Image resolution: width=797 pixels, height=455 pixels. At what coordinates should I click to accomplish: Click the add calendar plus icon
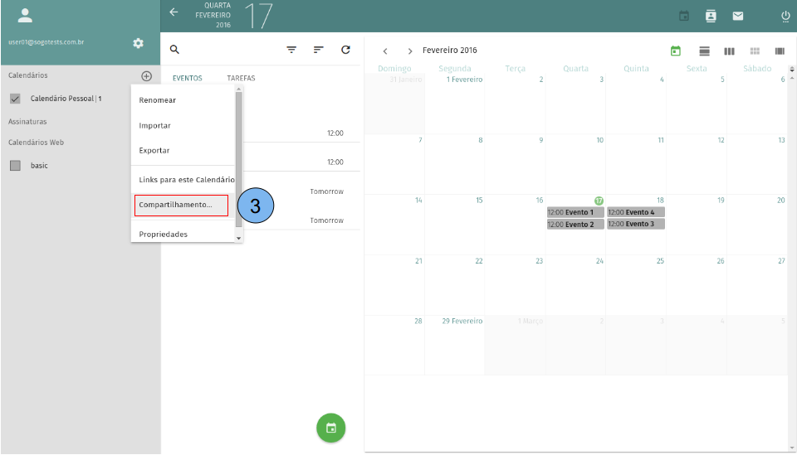(x=146, y=75)
